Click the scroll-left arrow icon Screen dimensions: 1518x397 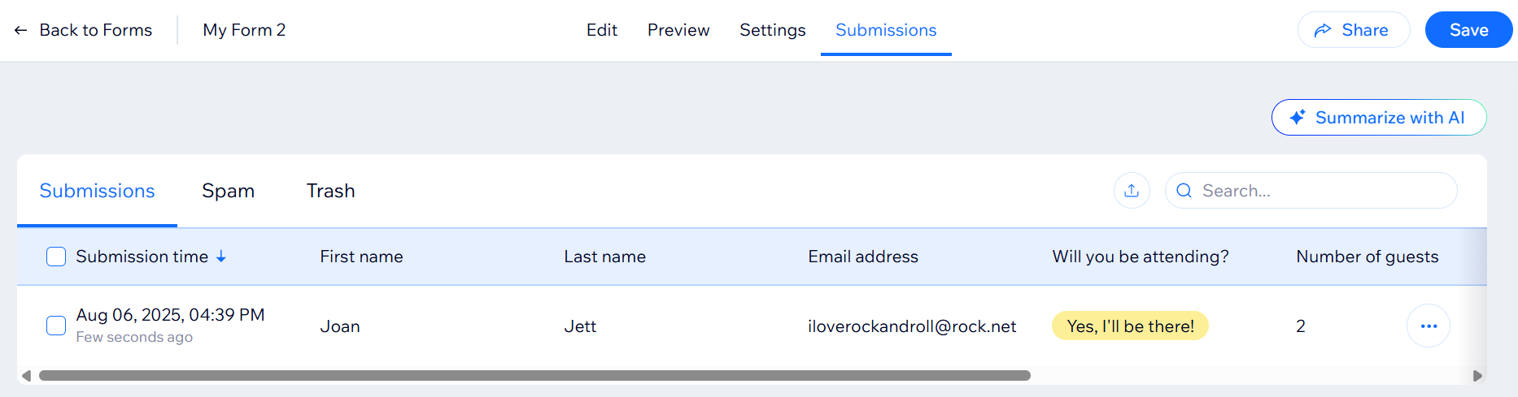(27, 376)
